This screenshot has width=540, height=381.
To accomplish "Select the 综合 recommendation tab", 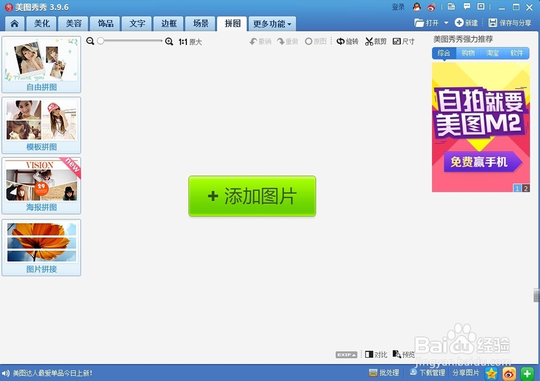I will pos(444,53).
